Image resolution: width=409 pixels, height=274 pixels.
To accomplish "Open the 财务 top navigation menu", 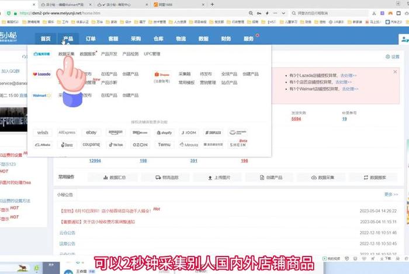I will [x=226, y=39].
